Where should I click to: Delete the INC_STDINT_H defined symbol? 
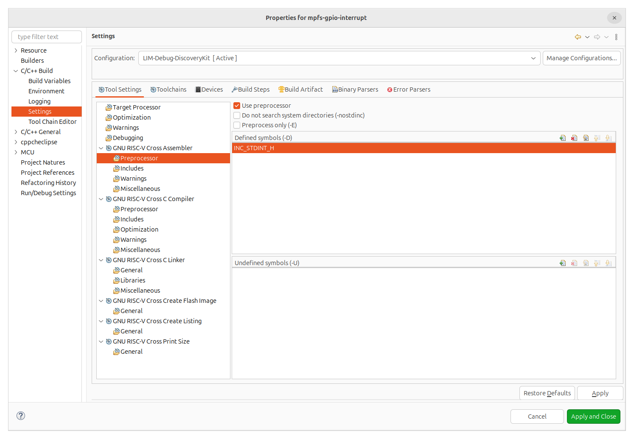(x=574, y=137)
